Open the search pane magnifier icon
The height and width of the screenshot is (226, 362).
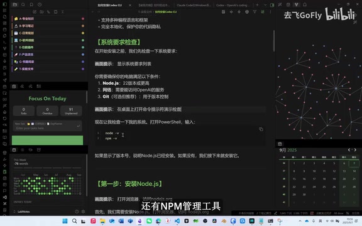[23, 4]
